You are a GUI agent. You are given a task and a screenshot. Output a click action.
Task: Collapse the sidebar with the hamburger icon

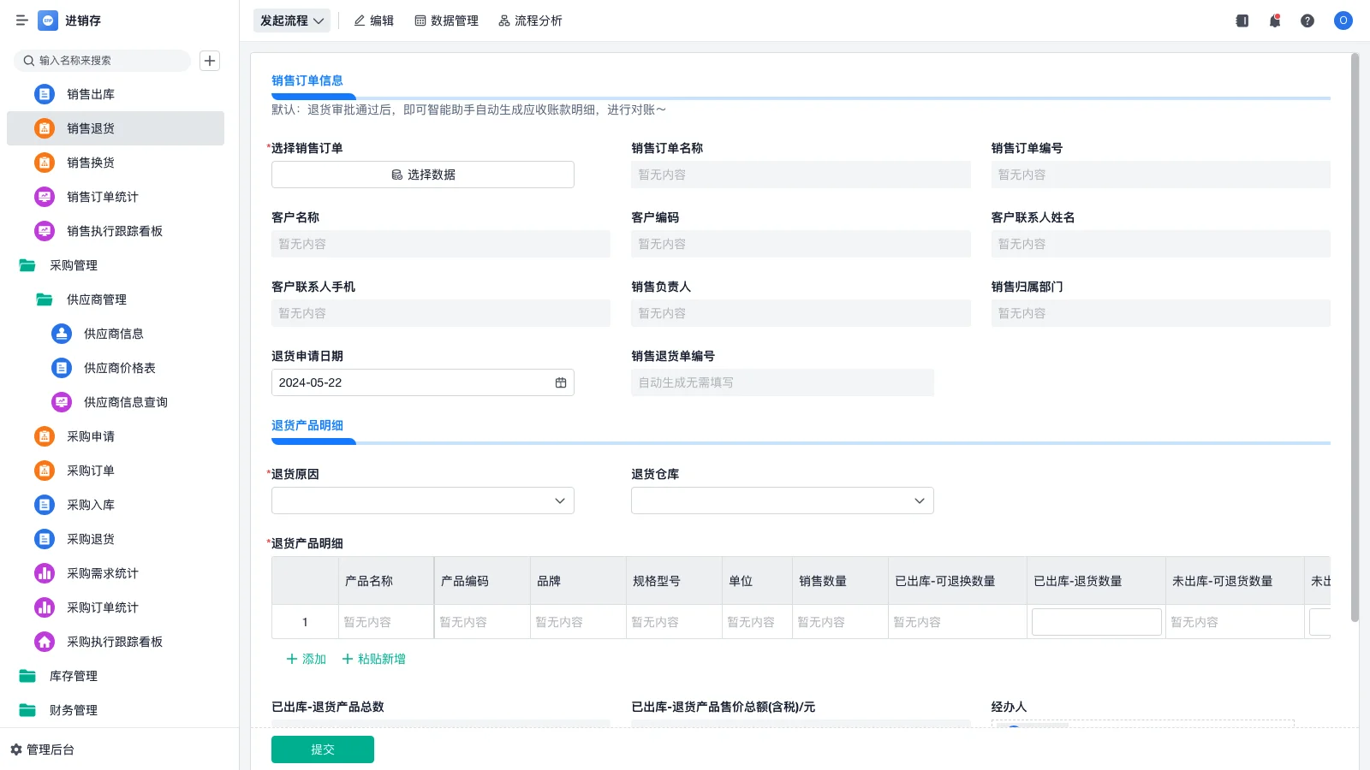(22, 21)
